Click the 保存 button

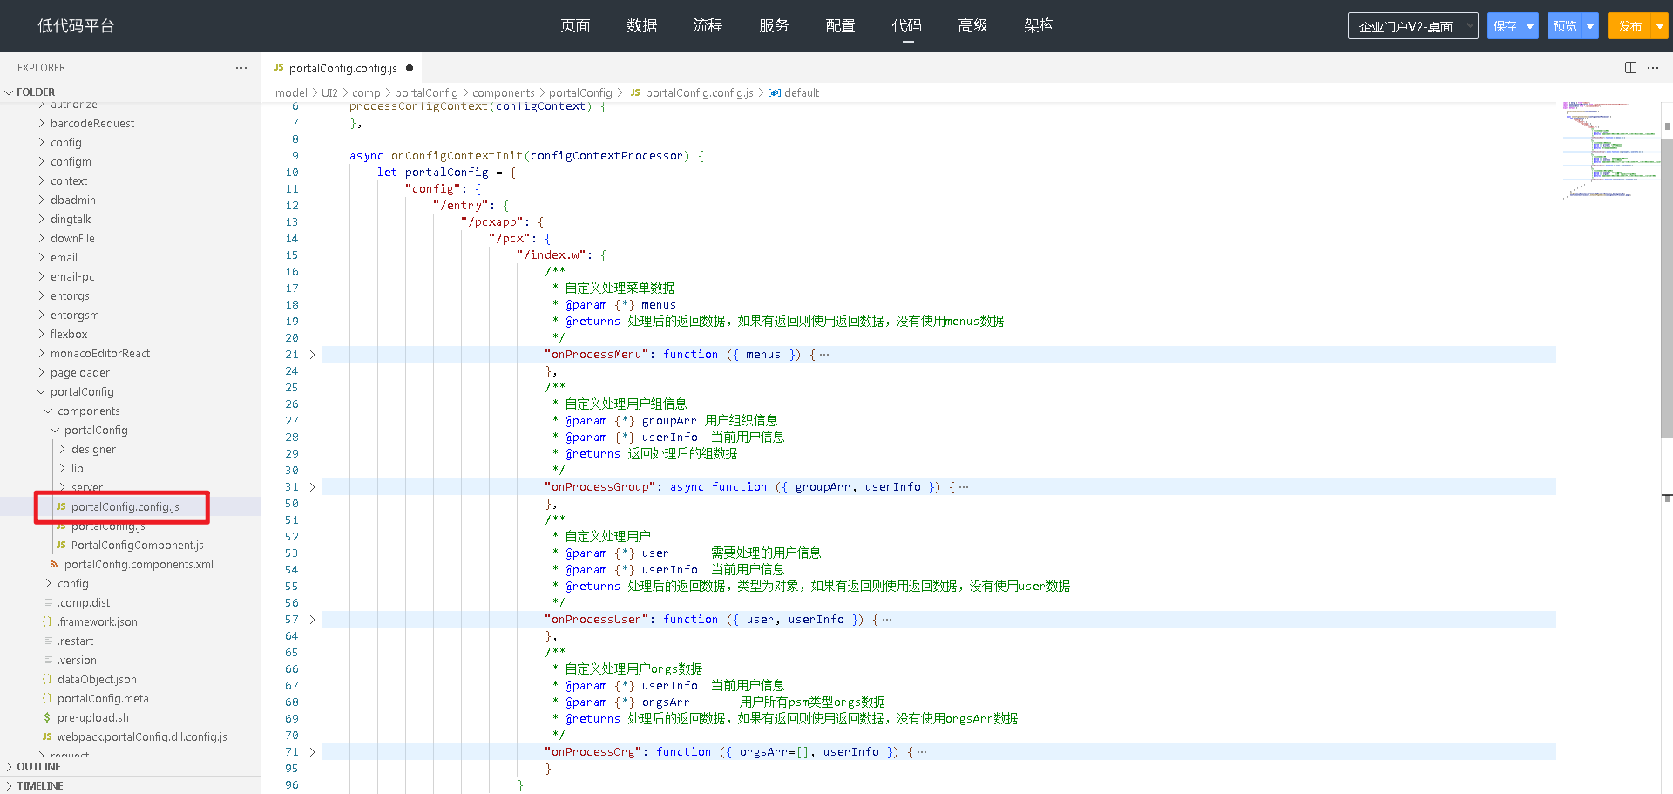coord(1505,26)
